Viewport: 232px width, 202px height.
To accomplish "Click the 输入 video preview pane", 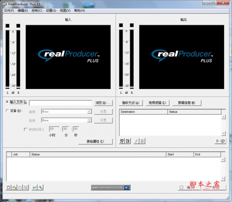I will pos(68,57).
